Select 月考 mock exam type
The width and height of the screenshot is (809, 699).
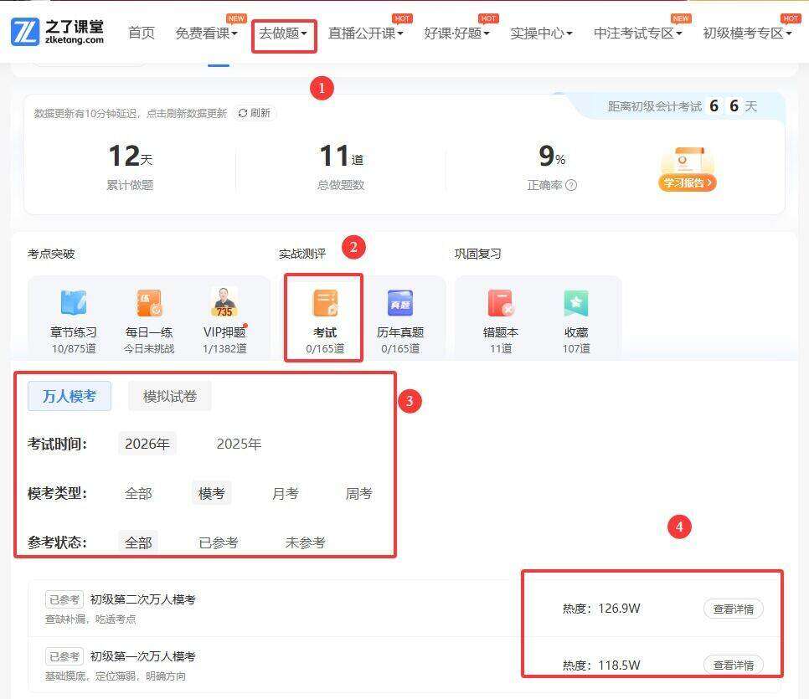tap(285, 493)
